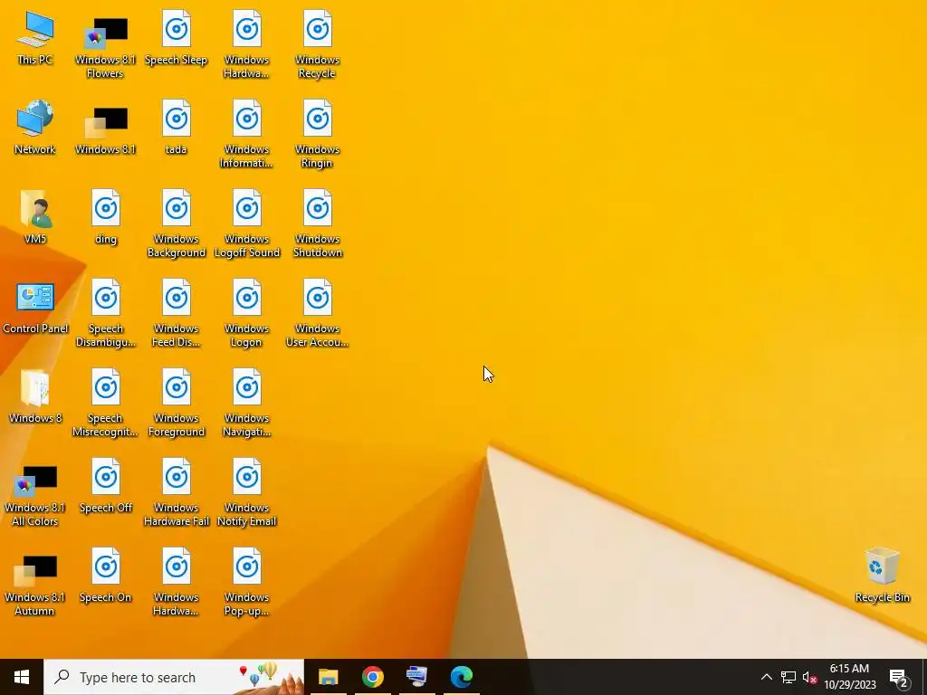927x695 pixels.
Task: Select the Windows Navigation Start sound file
Action: click(x=246, y=403)
